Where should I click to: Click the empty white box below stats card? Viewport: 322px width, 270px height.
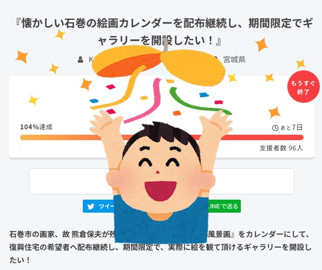(x=162, y=181)
